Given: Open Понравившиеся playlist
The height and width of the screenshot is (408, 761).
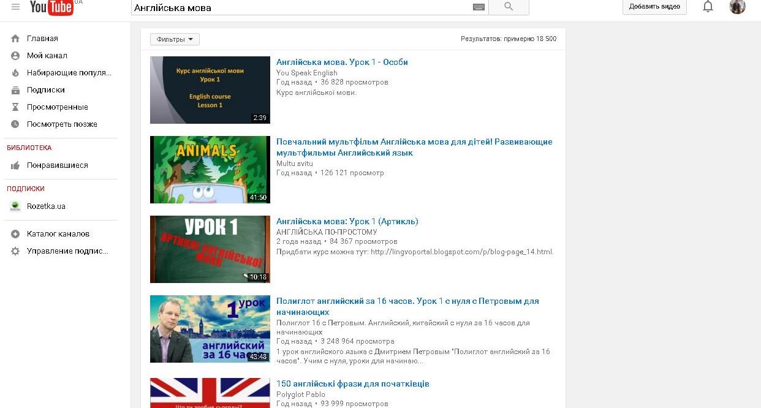Looking at the screenshot, I should 59,165.
